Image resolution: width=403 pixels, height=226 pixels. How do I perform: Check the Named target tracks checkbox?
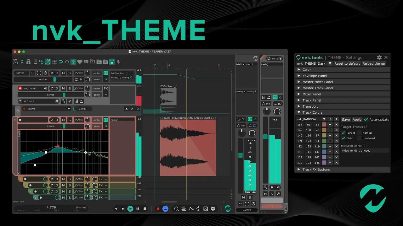[x=360, y=133]
